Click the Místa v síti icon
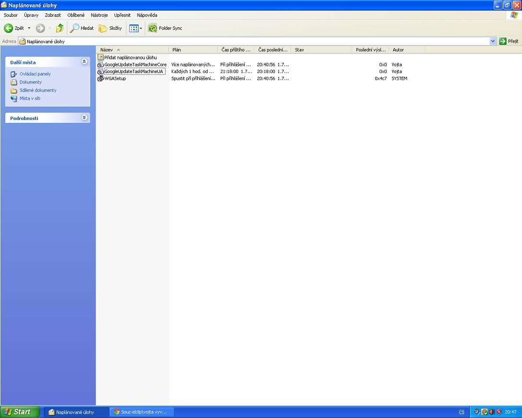The height and width of the screenshot is (418, 522). (x=13, y=98)
